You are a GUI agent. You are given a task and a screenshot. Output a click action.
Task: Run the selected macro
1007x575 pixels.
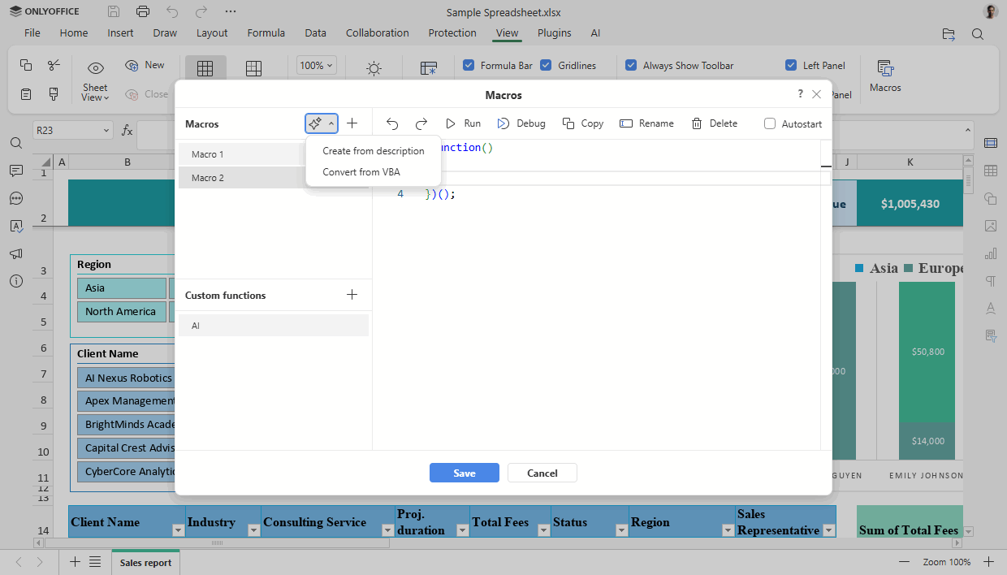(x=462, y=123)
